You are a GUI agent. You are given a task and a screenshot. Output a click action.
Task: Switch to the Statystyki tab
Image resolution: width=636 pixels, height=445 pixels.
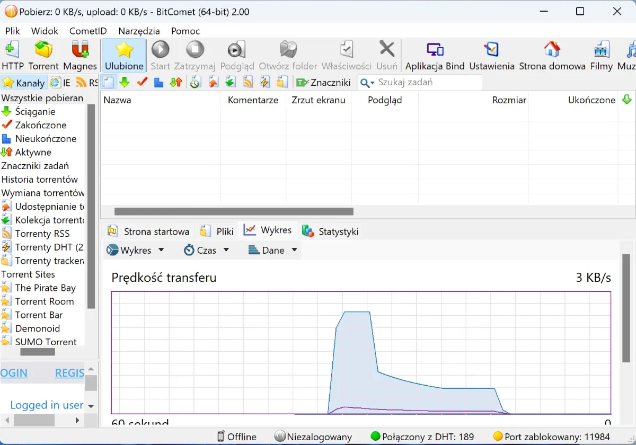[331, 231]
